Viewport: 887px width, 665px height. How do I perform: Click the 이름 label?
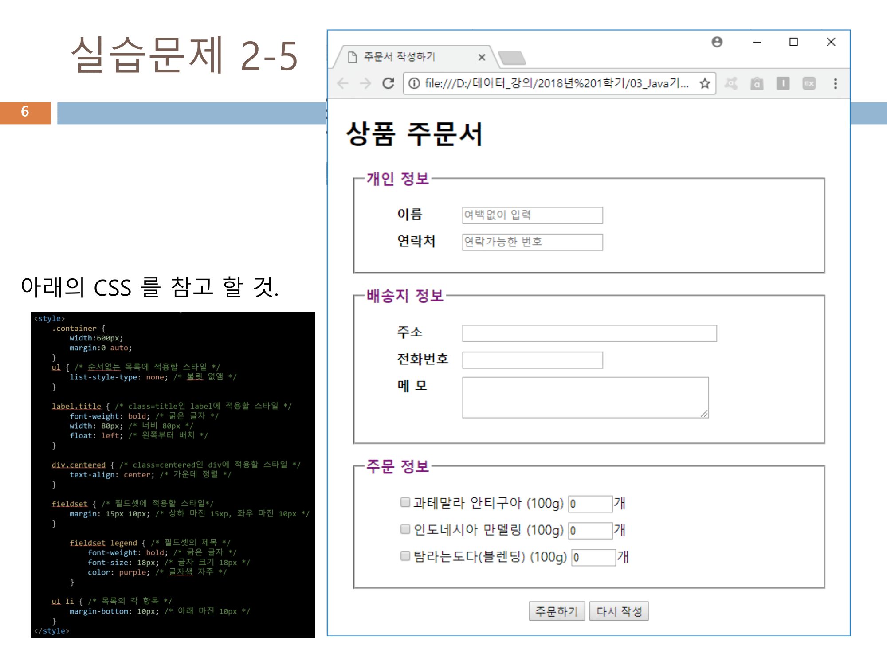point(410,215)
